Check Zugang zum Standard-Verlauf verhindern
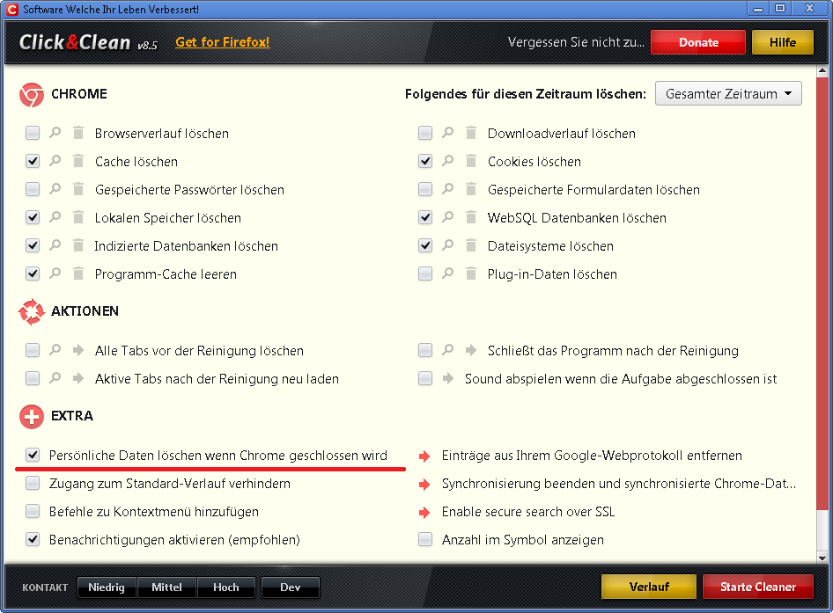 tap(33, 483)
